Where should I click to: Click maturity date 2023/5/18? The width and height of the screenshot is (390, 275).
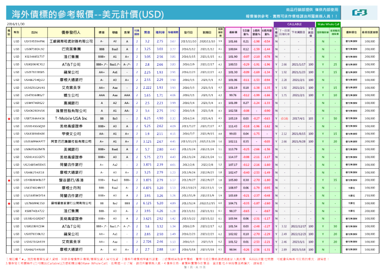[x=207, y=250]
